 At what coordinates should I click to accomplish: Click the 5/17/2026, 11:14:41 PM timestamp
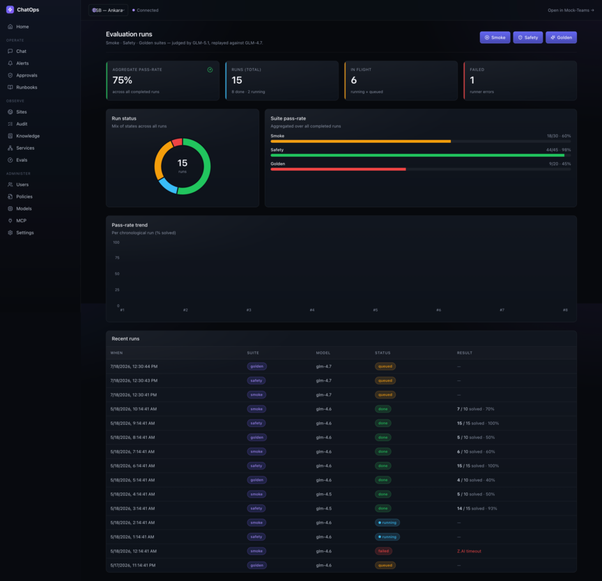pyautogui.click(x=133, y=565)
